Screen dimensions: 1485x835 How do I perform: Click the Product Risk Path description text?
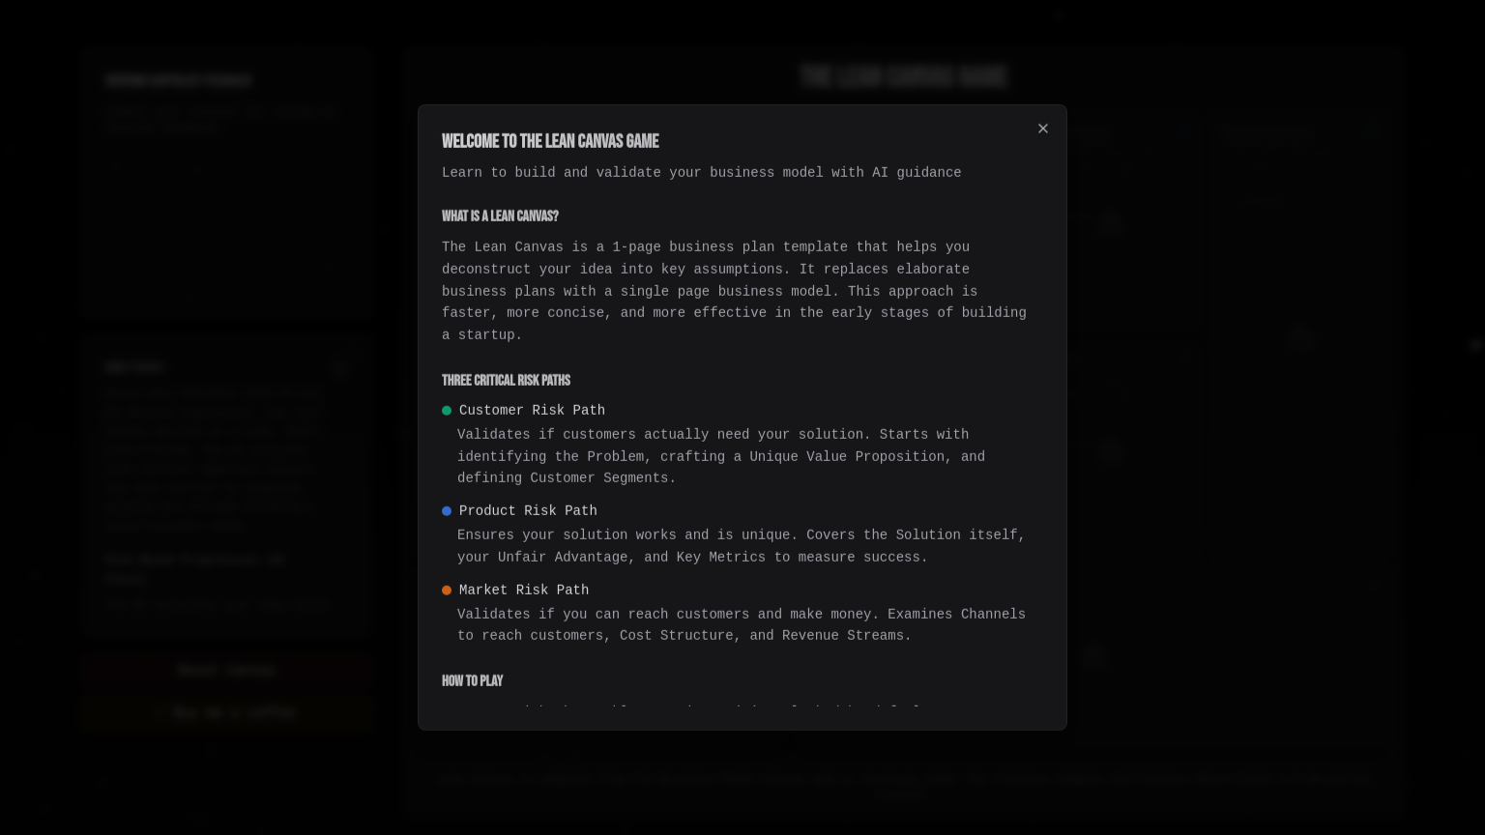coord(742,546)
